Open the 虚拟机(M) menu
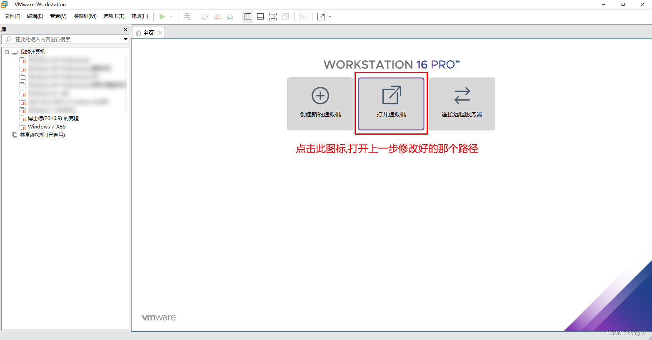Viewport: 652px width, 340px height. (85, 16)
